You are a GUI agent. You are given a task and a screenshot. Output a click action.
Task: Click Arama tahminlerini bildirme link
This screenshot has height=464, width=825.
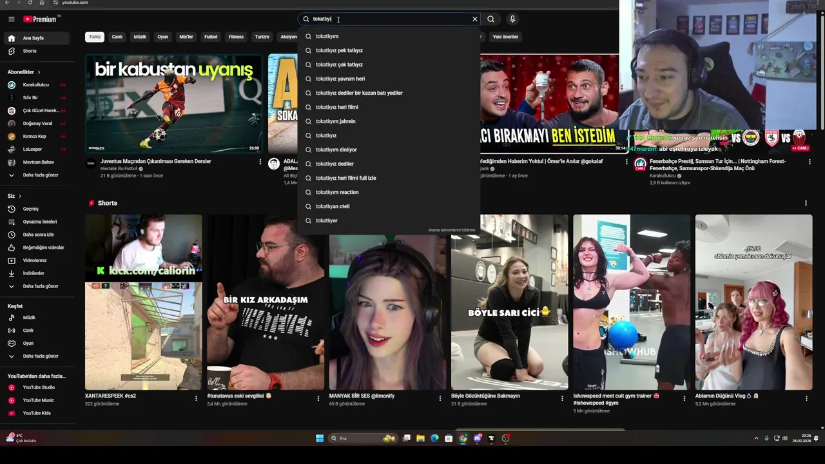click(x=451, y=230)
